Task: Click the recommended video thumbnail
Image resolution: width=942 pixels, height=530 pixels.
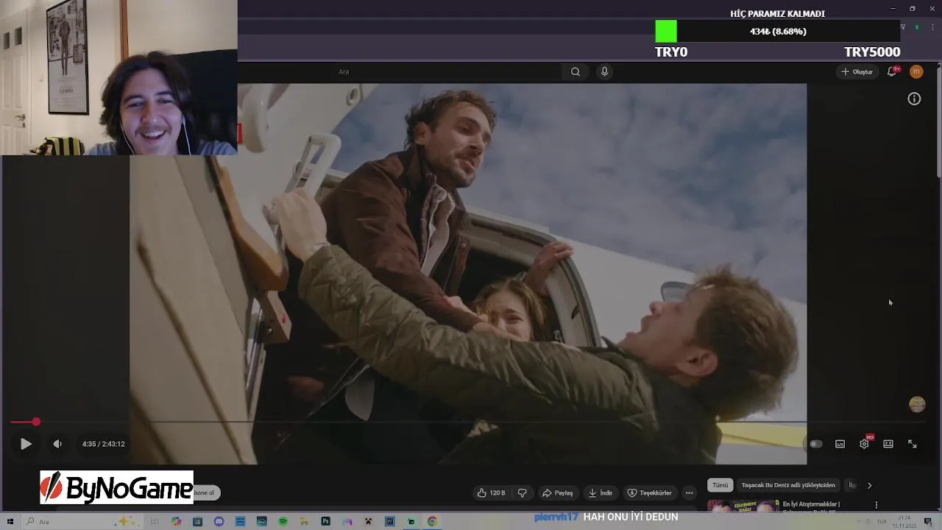Action: click(743, 506)
